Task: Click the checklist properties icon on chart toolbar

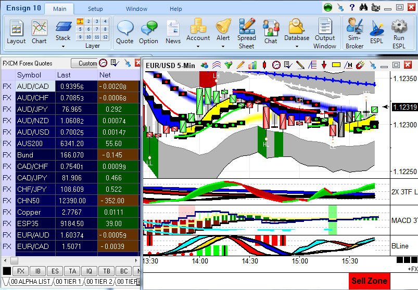Action: [x=288, y=65]
